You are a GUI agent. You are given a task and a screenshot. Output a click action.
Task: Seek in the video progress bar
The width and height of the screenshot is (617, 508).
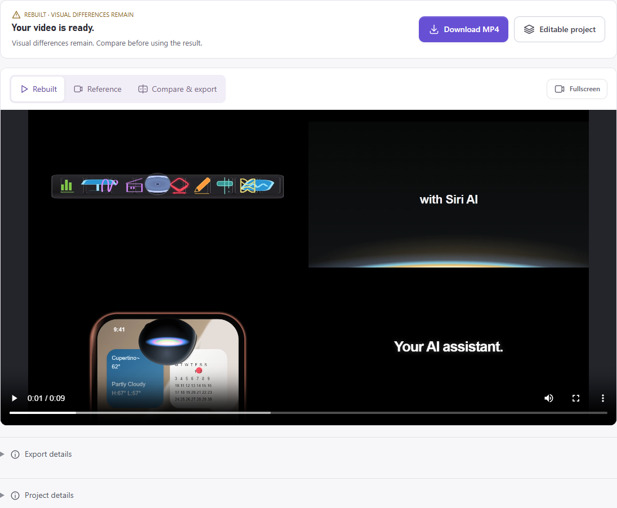(x=308, y=413)
